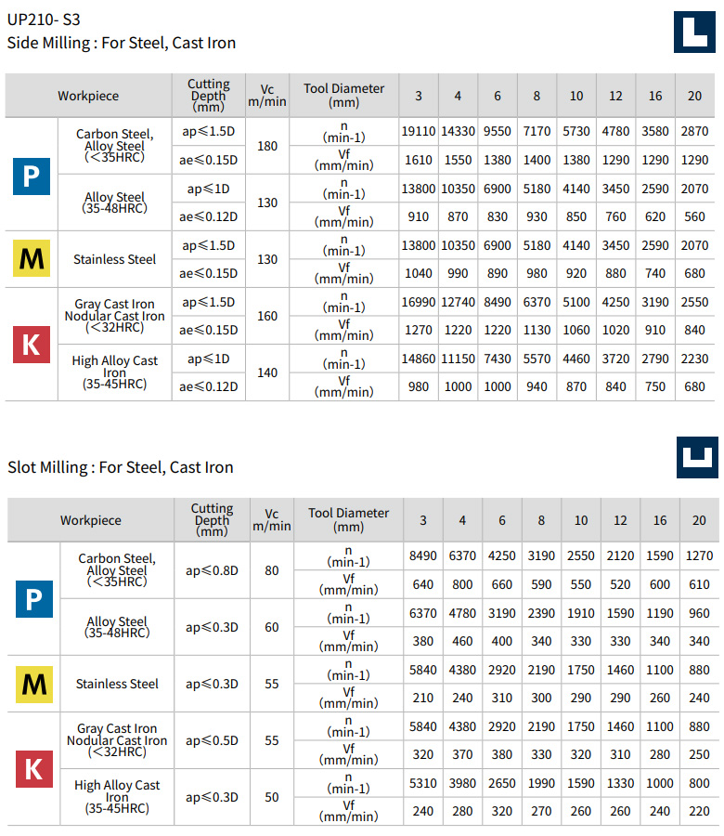Click the side milling L-shaped icon

pos(693,32)
